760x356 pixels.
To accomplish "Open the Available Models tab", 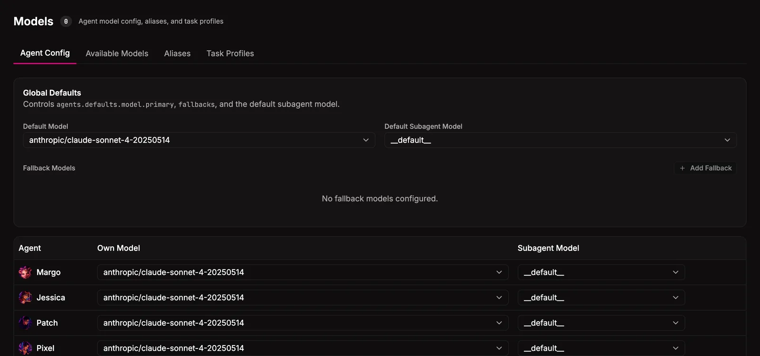I will pos(117,54).
